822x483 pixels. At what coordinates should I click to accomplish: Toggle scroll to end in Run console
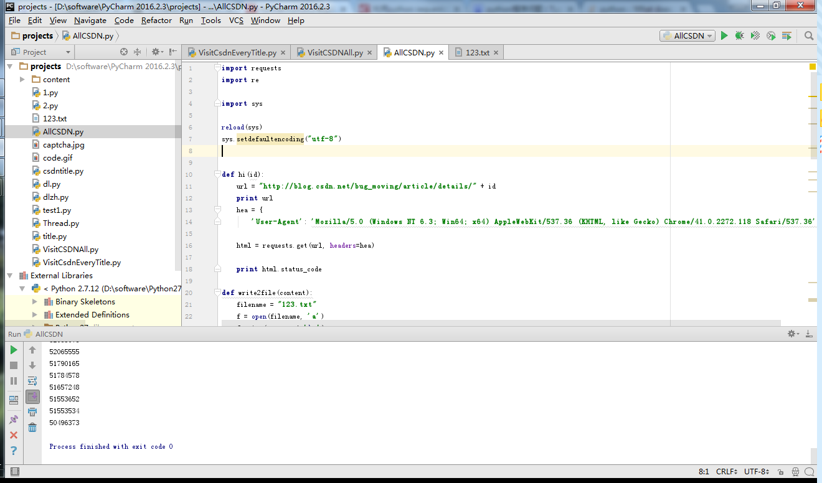[32, 396]
